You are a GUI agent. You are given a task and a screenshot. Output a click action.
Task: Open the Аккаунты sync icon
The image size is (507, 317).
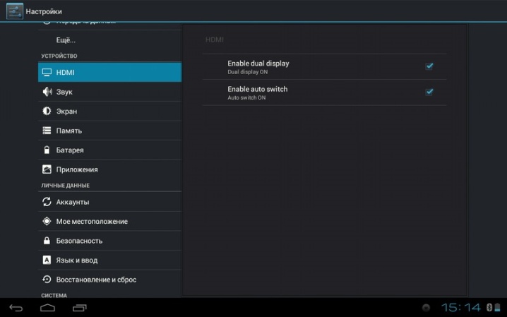tap(47, 202)
